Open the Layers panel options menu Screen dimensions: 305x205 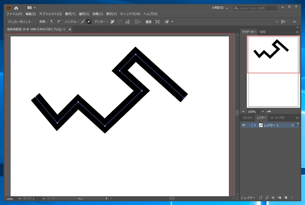point(297,118)
